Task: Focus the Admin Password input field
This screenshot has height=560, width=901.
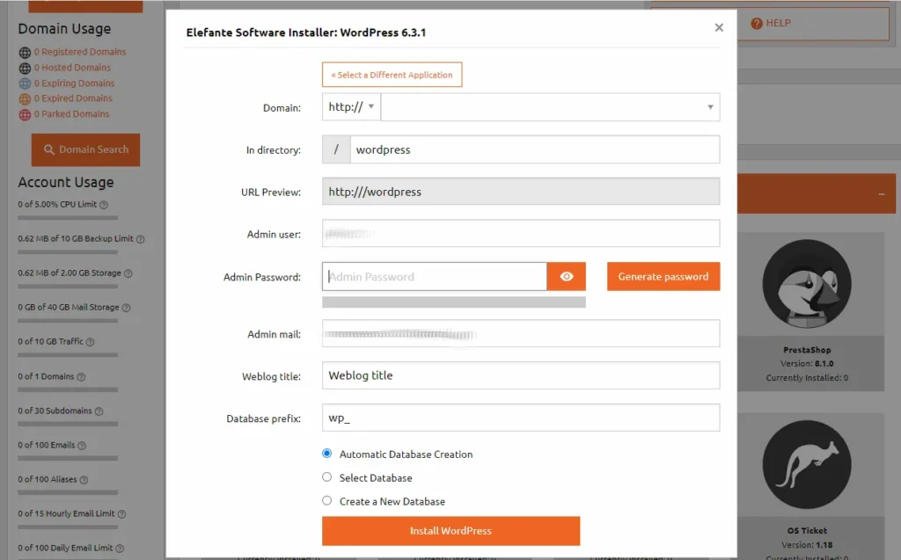Action: pyautogui.click(x=435, y=277)
